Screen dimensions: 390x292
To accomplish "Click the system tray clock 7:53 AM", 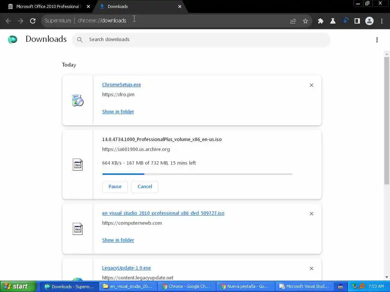I will (376, 287).
